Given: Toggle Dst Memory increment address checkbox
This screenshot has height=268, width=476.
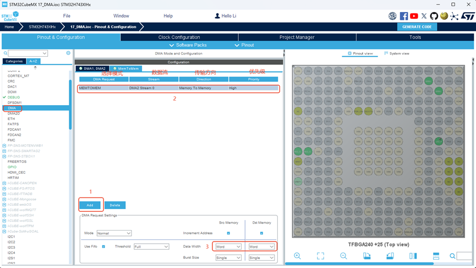Looking at the screenshot, I should pos(261,233).
